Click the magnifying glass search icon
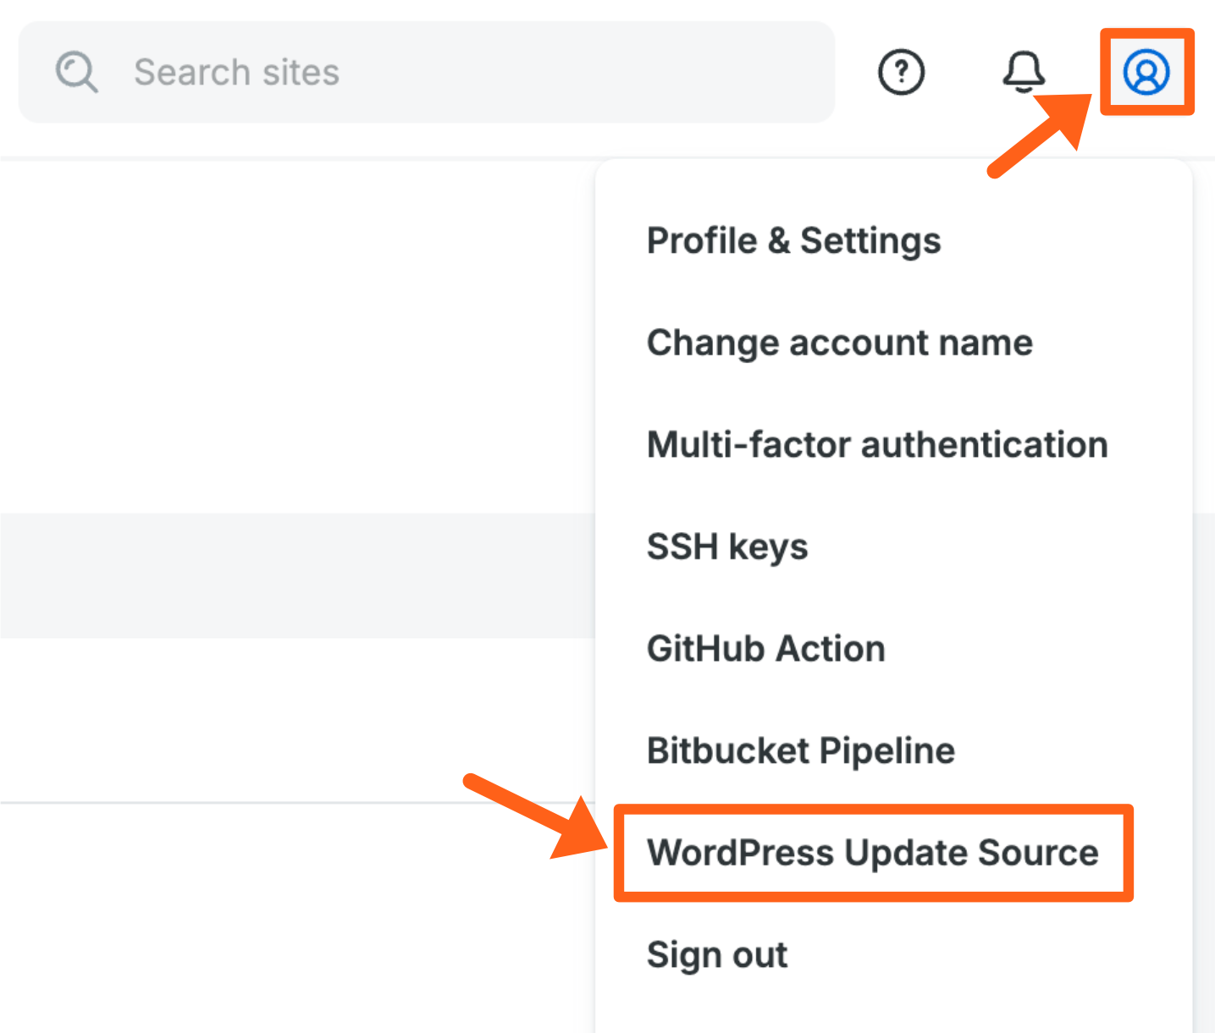Viewport: 1215px width, 1033px height. (x=76, y=72)
